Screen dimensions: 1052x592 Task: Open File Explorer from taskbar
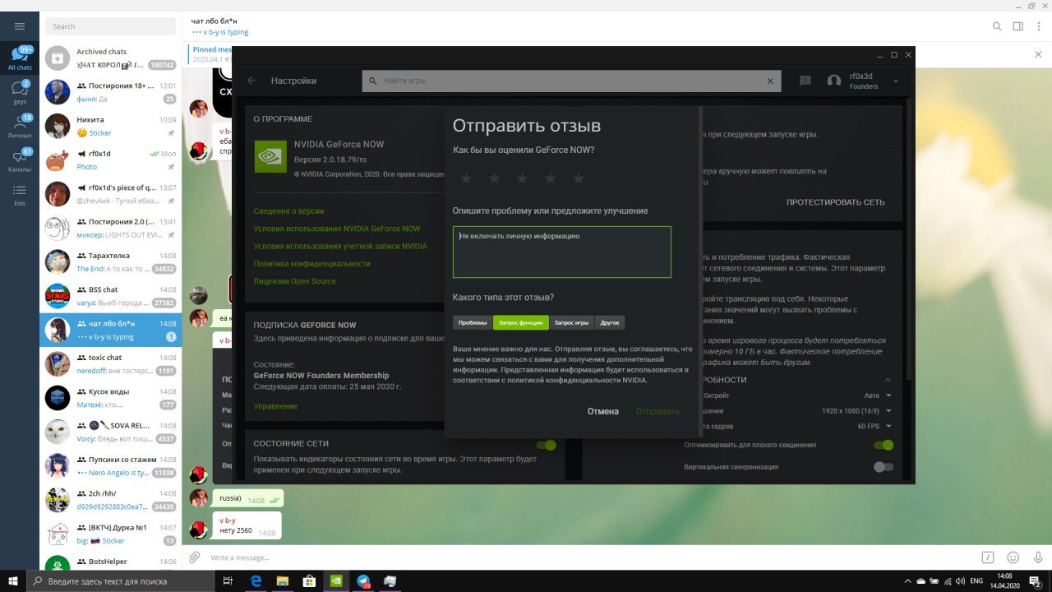tap(283, 581)
